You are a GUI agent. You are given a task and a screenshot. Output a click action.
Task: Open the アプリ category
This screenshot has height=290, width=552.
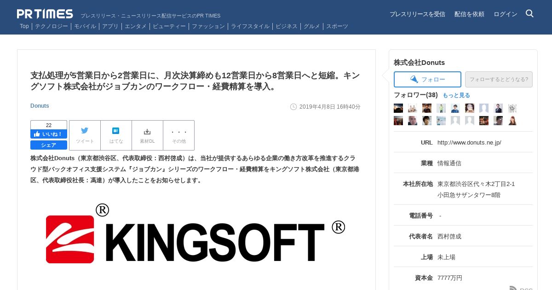[110, 26]
